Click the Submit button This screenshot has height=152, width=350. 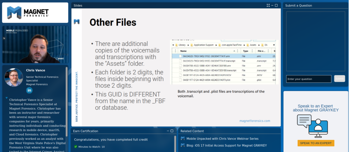pos(339,79)
